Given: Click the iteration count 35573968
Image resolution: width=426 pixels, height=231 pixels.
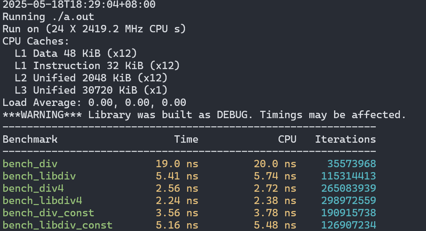Looking at the screenshot, I should point(351,164).
